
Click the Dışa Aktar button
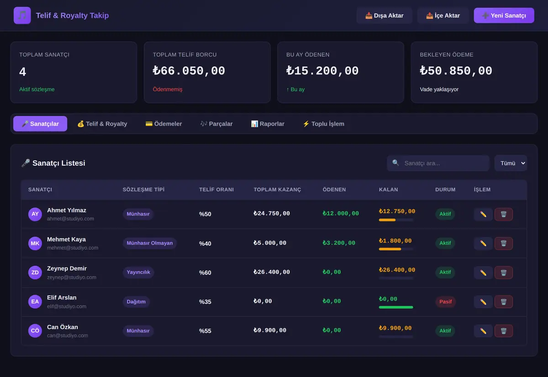(385, 16)
